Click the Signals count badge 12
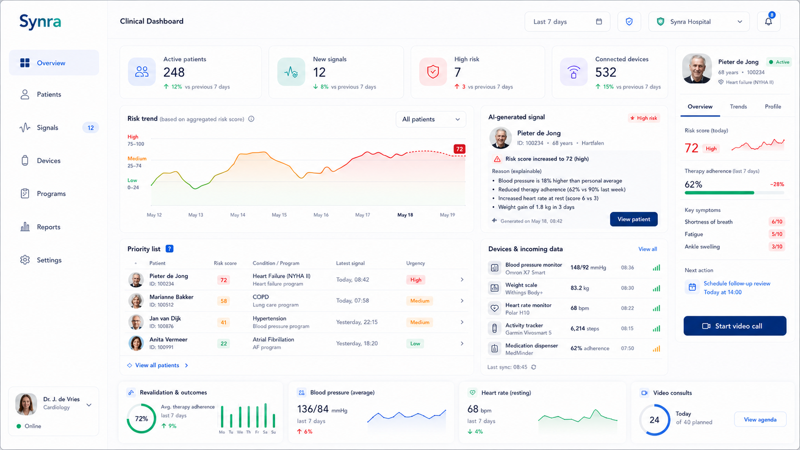The height and width of the screenshot is (450, 800). [90, 128]
